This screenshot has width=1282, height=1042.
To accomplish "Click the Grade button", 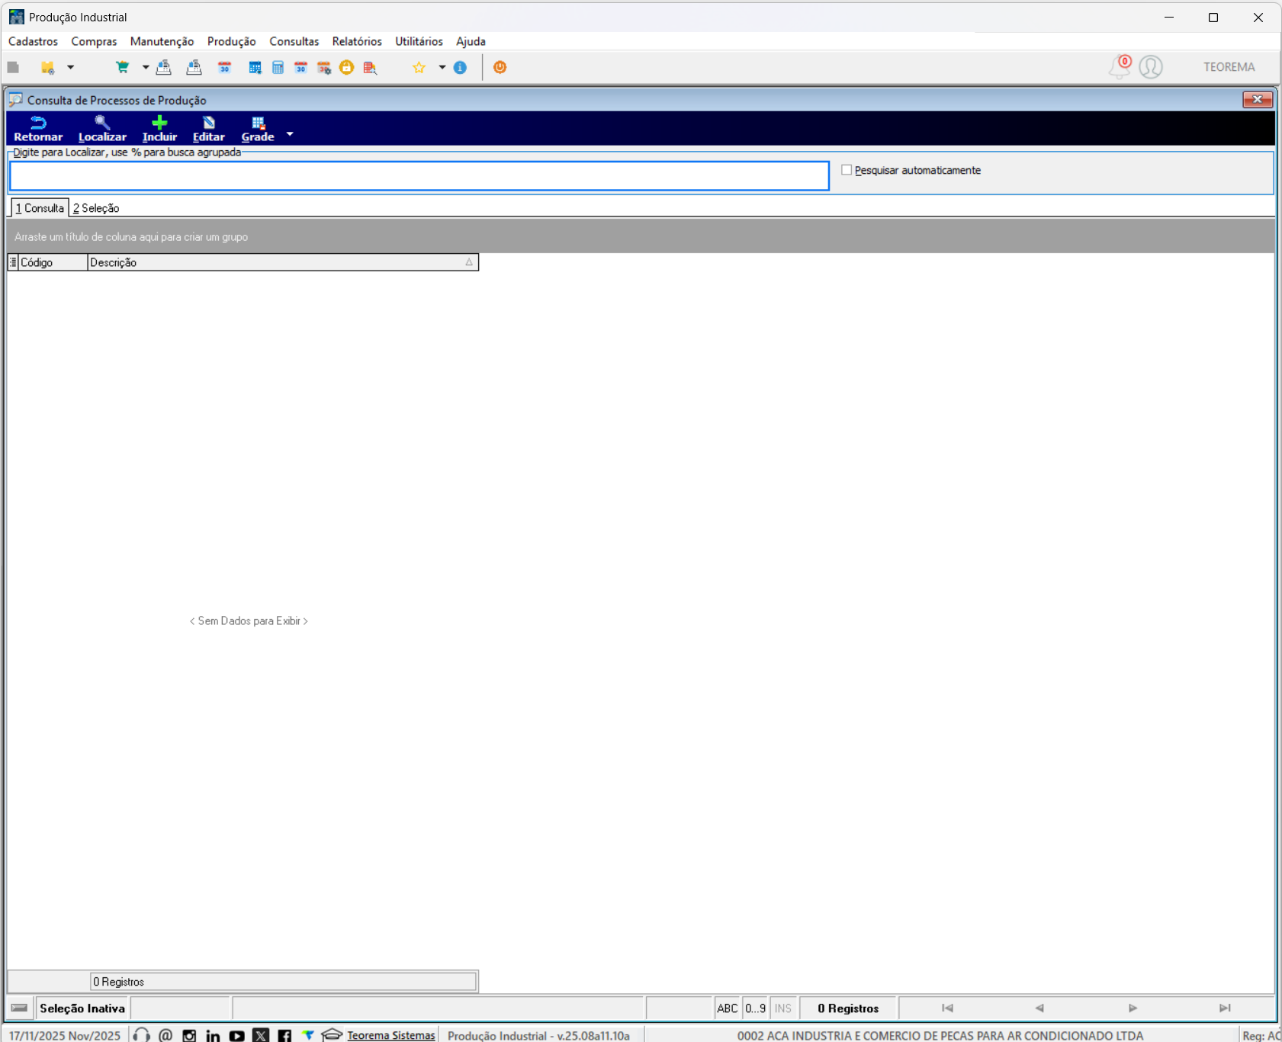I will point(258,129).
